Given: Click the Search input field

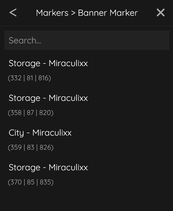Looking at the screenshot, I should (x=87, y=40).
